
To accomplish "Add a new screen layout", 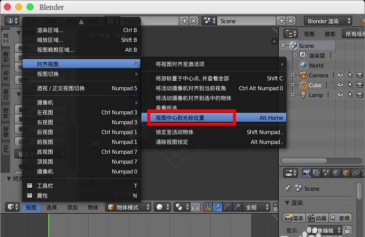I will coord(184,21).
